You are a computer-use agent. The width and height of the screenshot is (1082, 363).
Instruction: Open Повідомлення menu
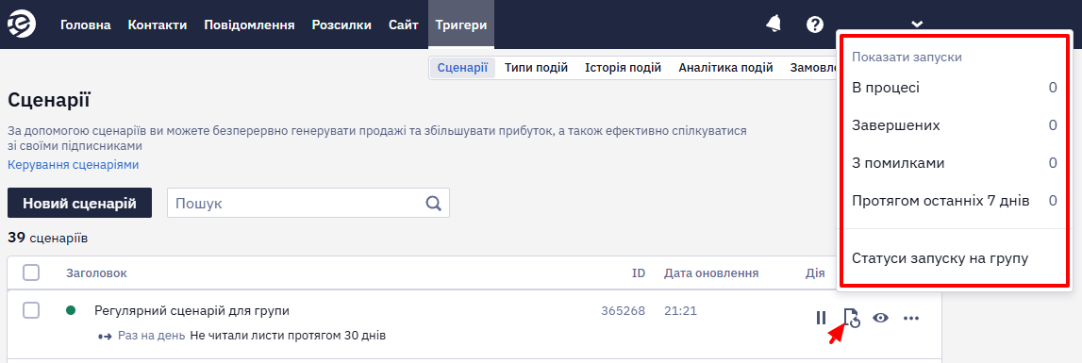click(249, 25)
